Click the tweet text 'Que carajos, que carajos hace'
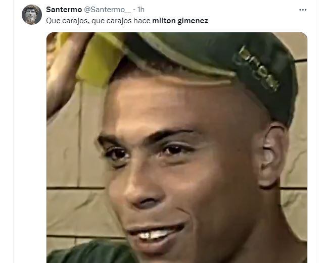 click(x=98, y=21)
